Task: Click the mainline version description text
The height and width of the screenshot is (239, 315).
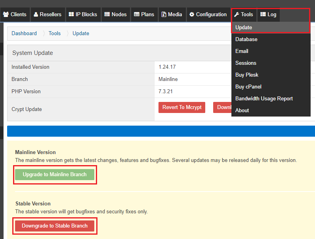Action: point(156,160)
